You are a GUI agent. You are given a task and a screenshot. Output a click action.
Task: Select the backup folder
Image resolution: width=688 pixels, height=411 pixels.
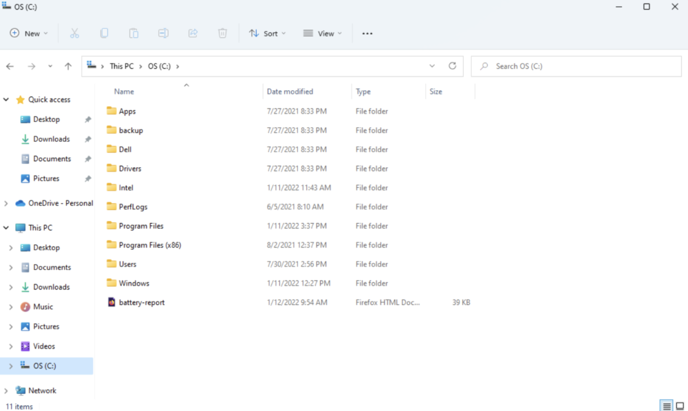[131, 130]
